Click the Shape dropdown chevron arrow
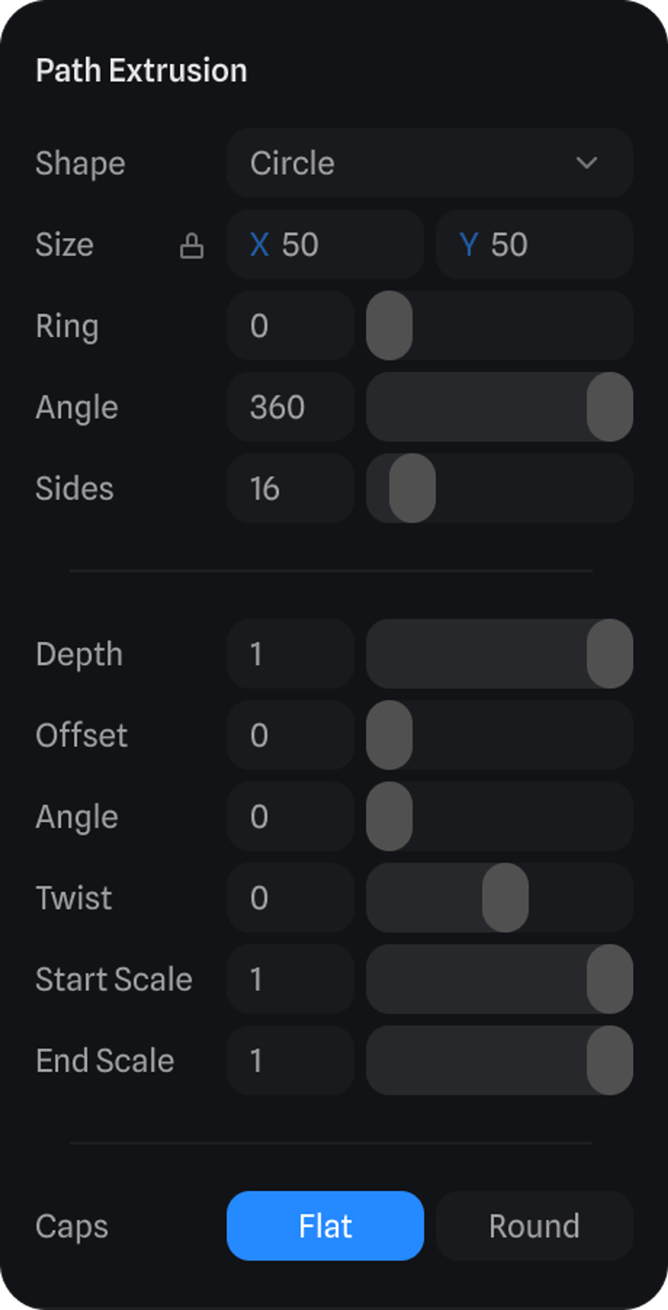Image resolution: width=668 pixels, height=1310 pixels. (586, 163)
